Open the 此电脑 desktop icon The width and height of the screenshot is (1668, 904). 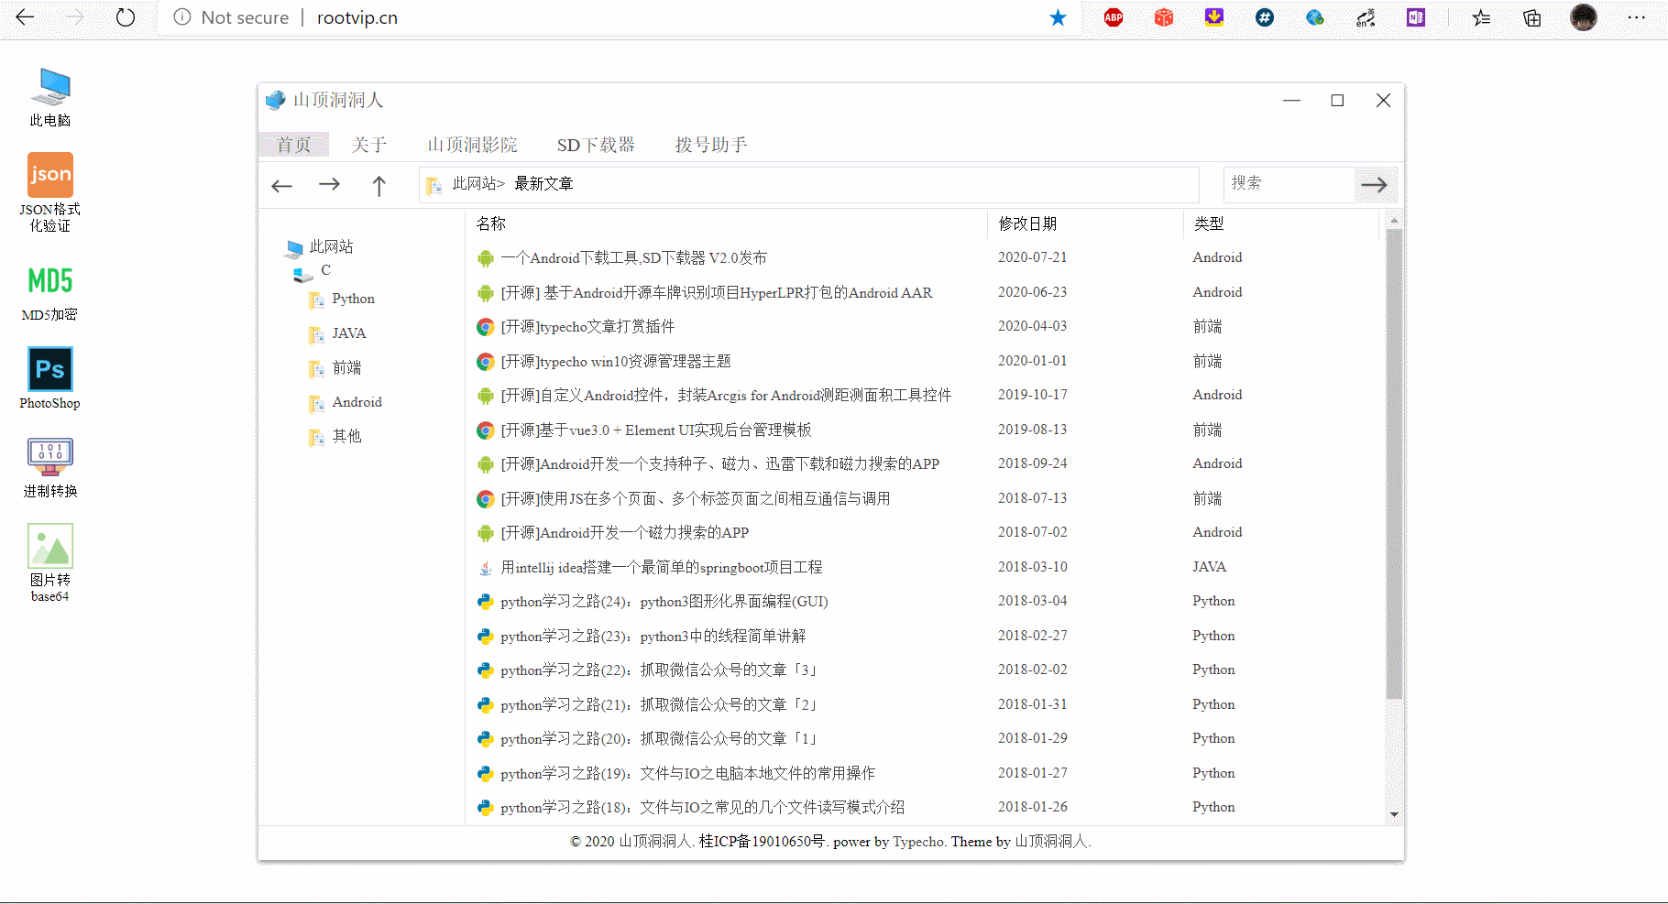point(49,88)
